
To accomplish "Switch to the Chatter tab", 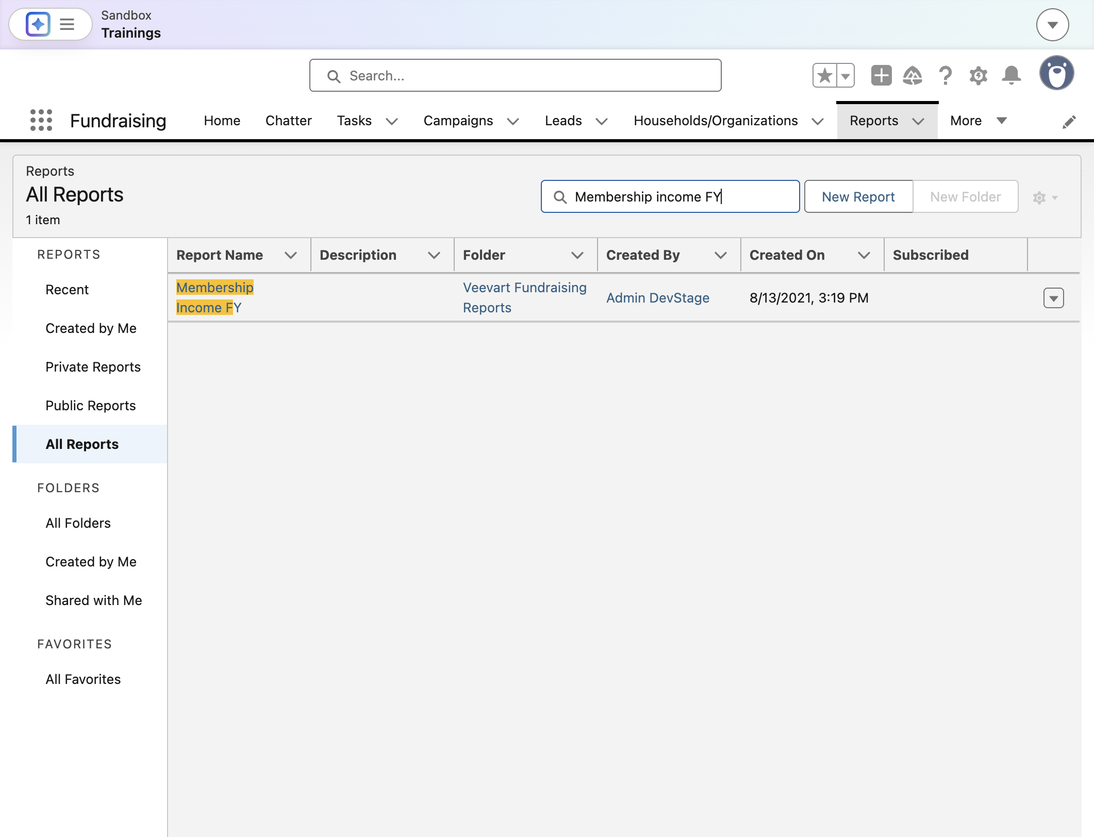I will (x=288, y=121).
